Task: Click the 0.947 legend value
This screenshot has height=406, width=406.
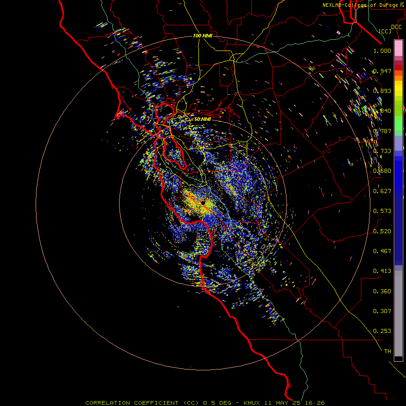Action: point(382,71)
